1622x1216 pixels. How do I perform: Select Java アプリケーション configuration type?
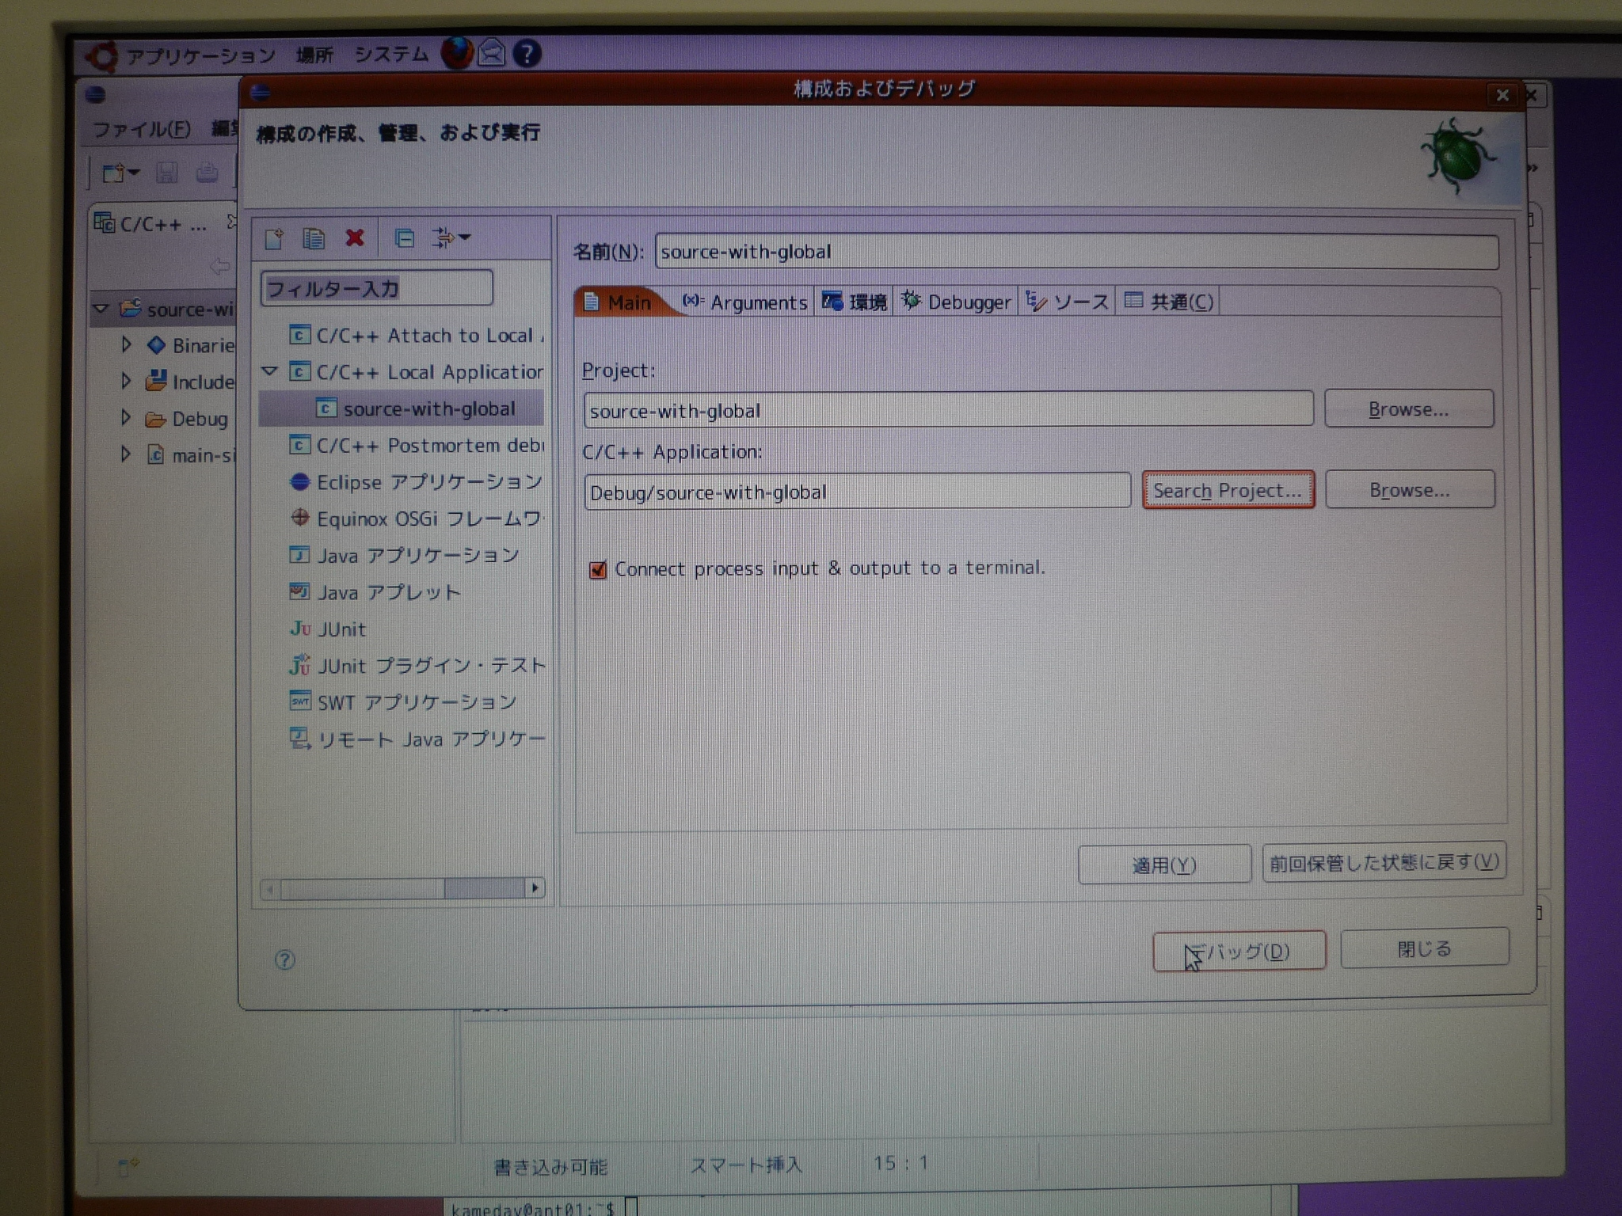405,555
